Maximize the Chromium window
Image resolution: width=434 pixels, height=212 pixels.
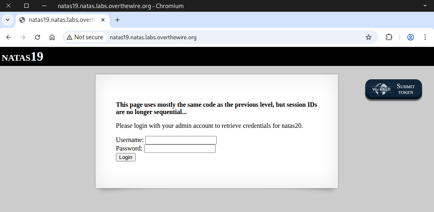pyautogui.click(x=26, y=6)
